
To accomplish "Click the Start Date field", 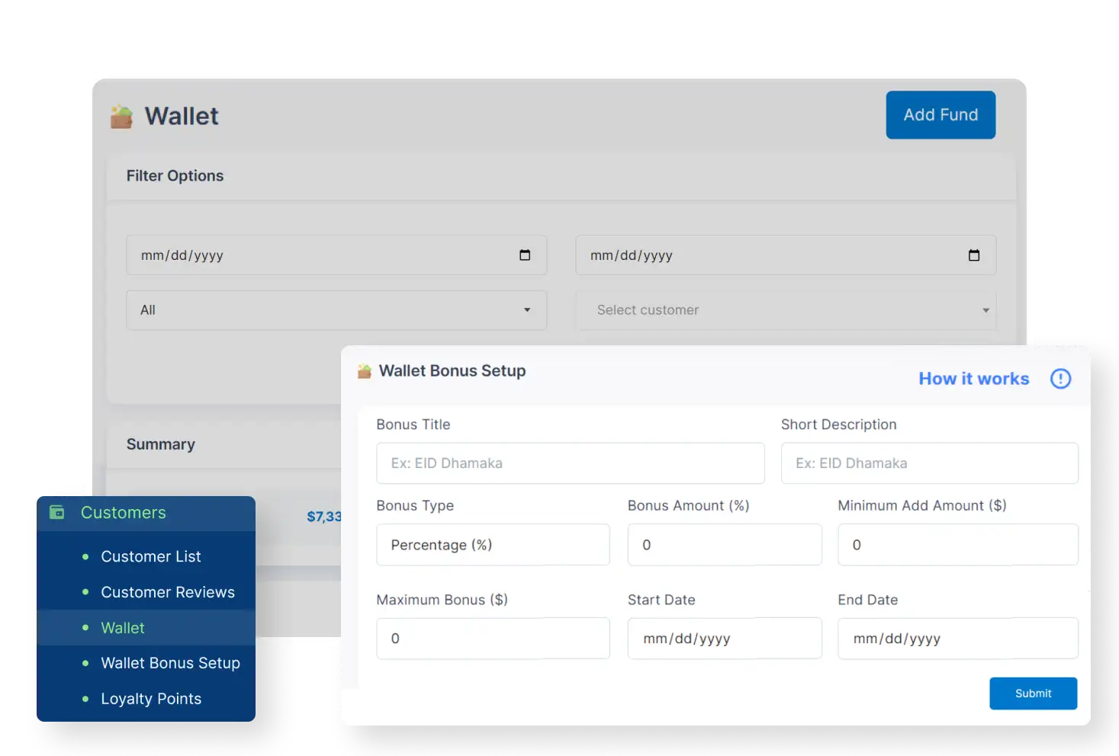I will [724, 638].
